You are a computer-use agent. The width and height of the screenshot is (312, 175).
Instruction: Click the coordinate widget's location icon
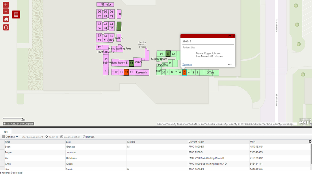[x=5, y=124]
